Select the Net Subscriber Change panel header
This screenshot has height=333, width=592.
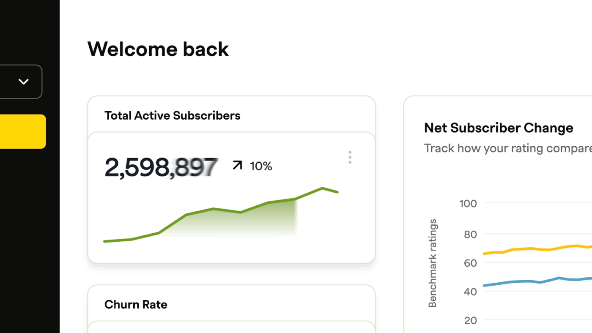pyautogui.click(x=498, y=128)
